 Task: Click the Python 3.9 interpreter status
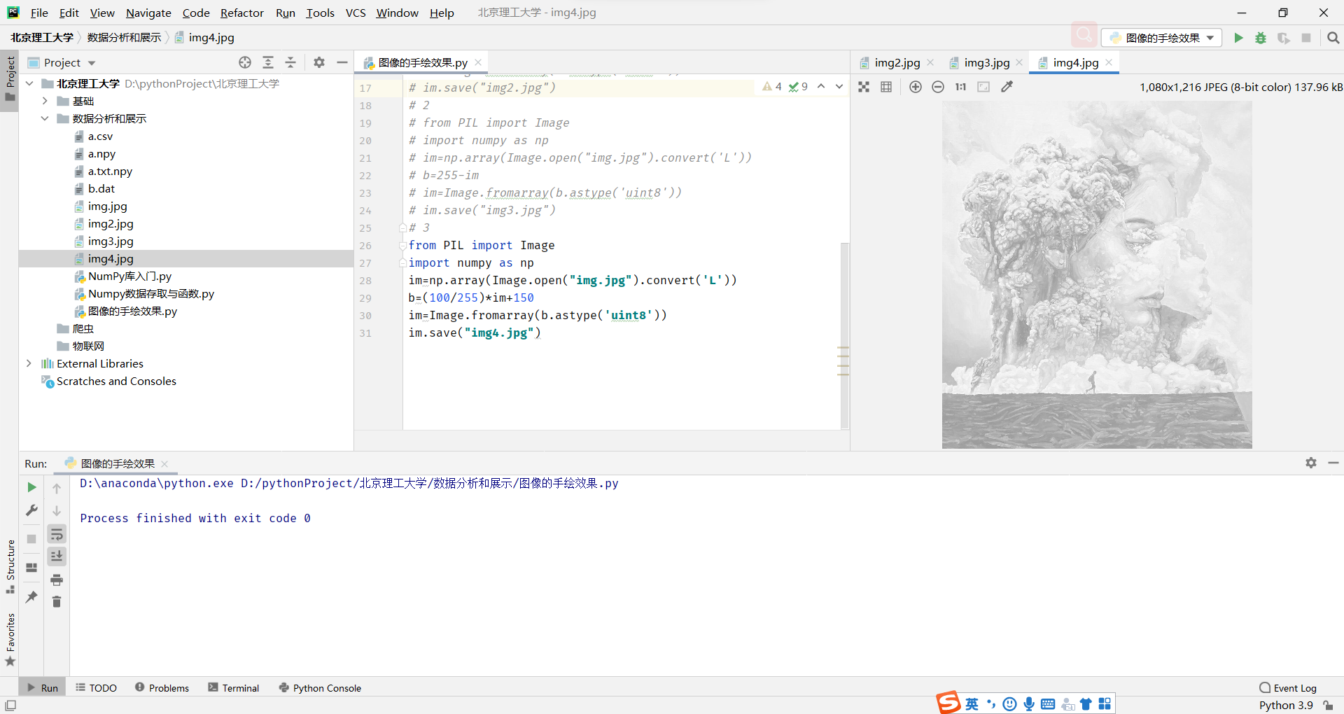click(1286, 705)
